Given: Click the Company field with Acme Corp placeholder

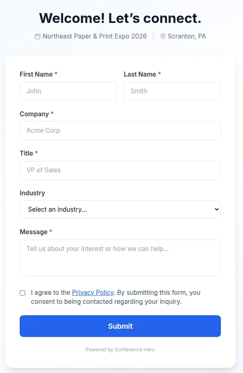Looking at the screenshot, I should pyautogui.click(x=120, y=130).
